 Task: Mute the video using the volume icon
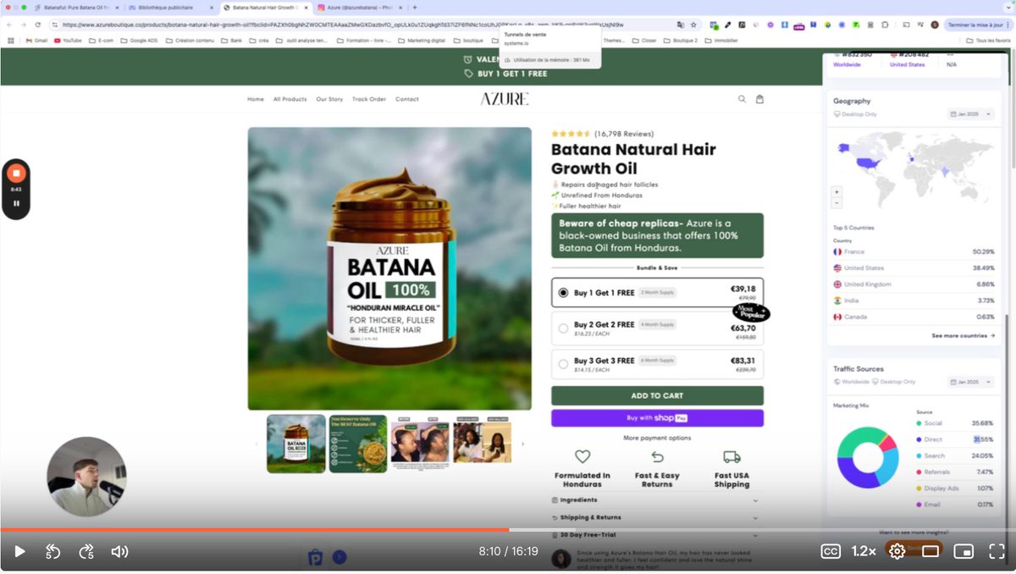pyautogui.click(x=119, y=552)
